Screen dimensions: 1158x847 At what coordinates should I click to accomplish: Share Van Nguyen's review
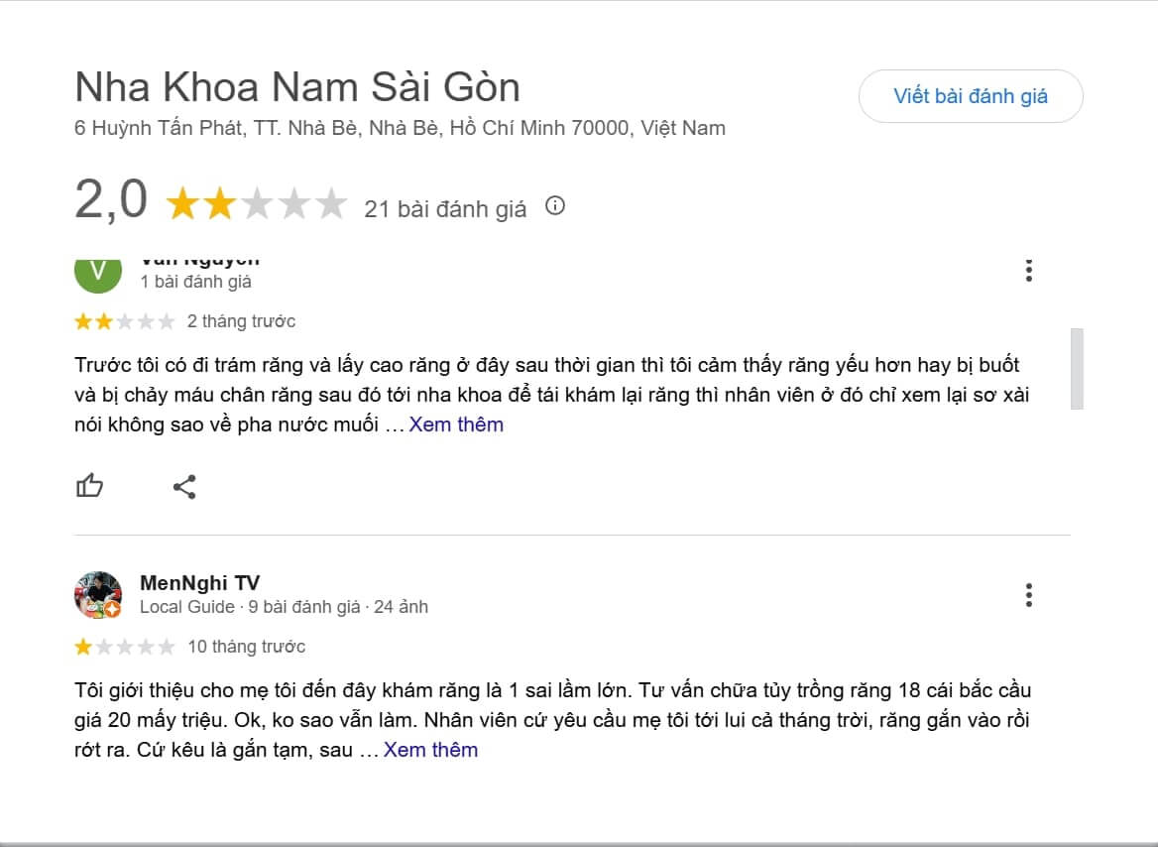(184, 486)
